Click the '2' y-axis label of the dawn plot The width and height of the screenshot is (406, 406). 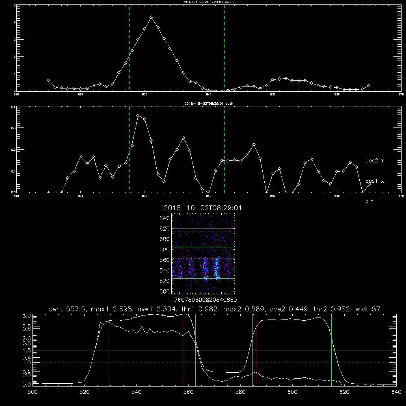tap(15, 57)
